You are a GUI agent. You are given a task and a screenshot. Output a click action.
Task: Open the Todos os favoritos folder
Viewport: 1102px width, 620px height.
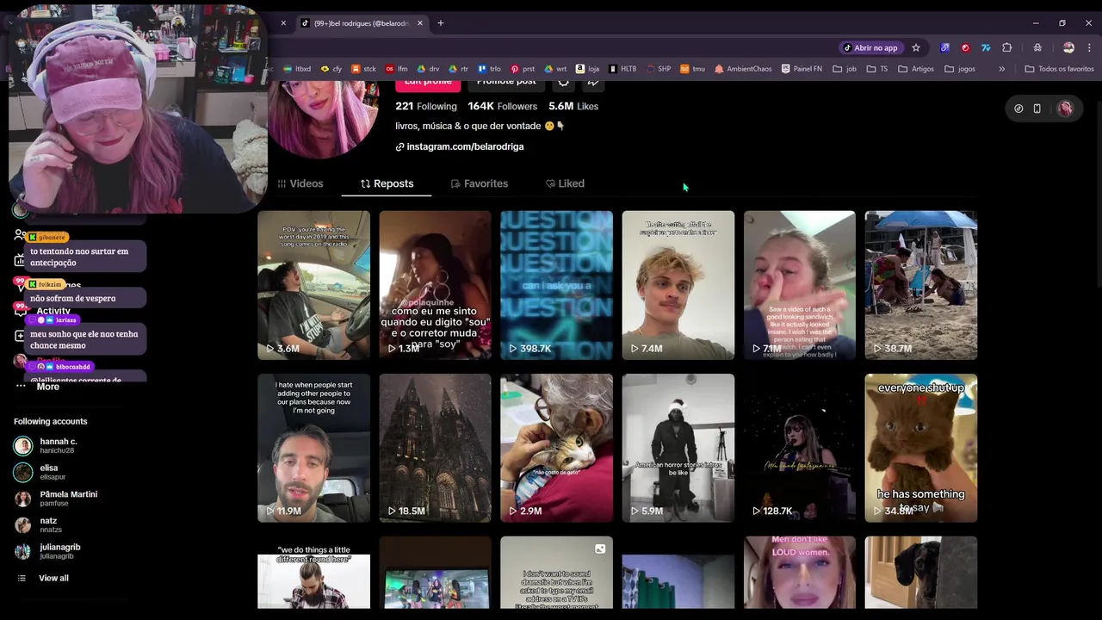1059,69
